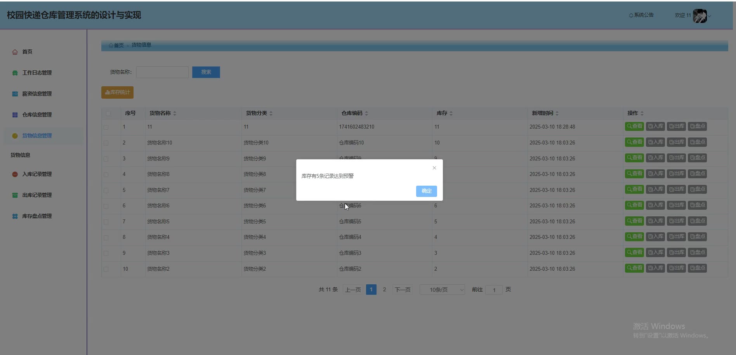
Task: Click the home icon in the sidebar
Action: pos(15,52)
